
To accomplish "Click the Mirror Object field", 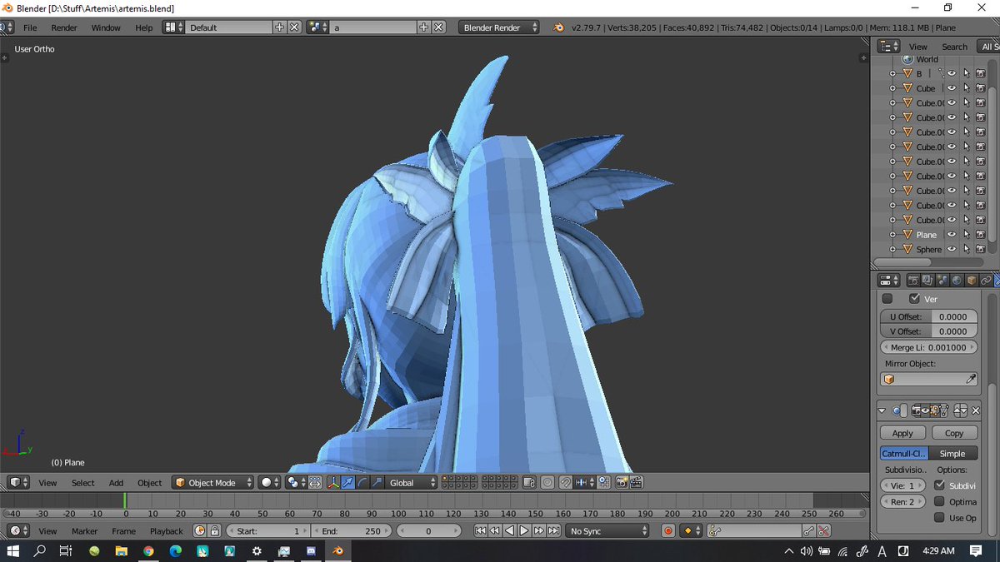I will pos(929,379).
